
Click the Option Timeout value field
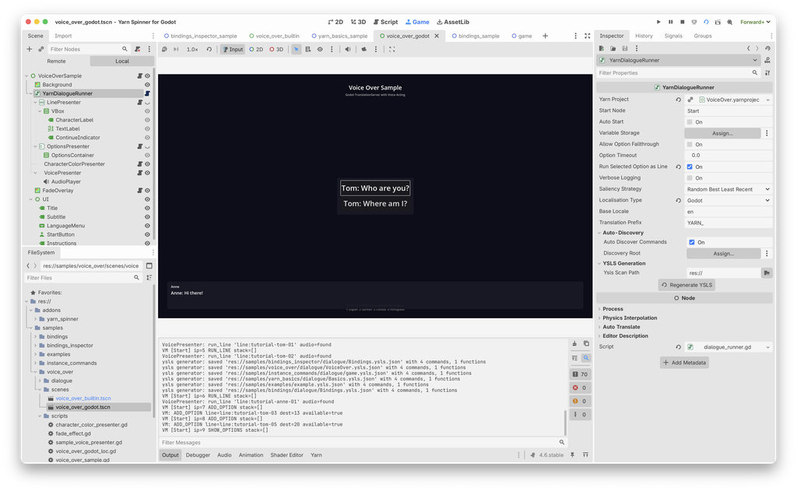coord(729,155)
